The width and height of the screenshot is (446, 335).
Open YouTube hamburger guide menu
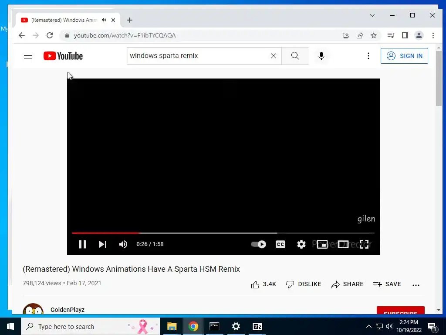click(28, 55)
